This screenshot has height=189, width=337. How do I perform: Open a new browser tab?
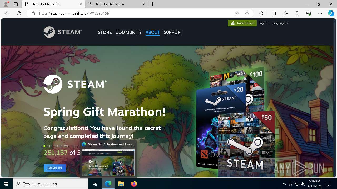click(153, 4)
